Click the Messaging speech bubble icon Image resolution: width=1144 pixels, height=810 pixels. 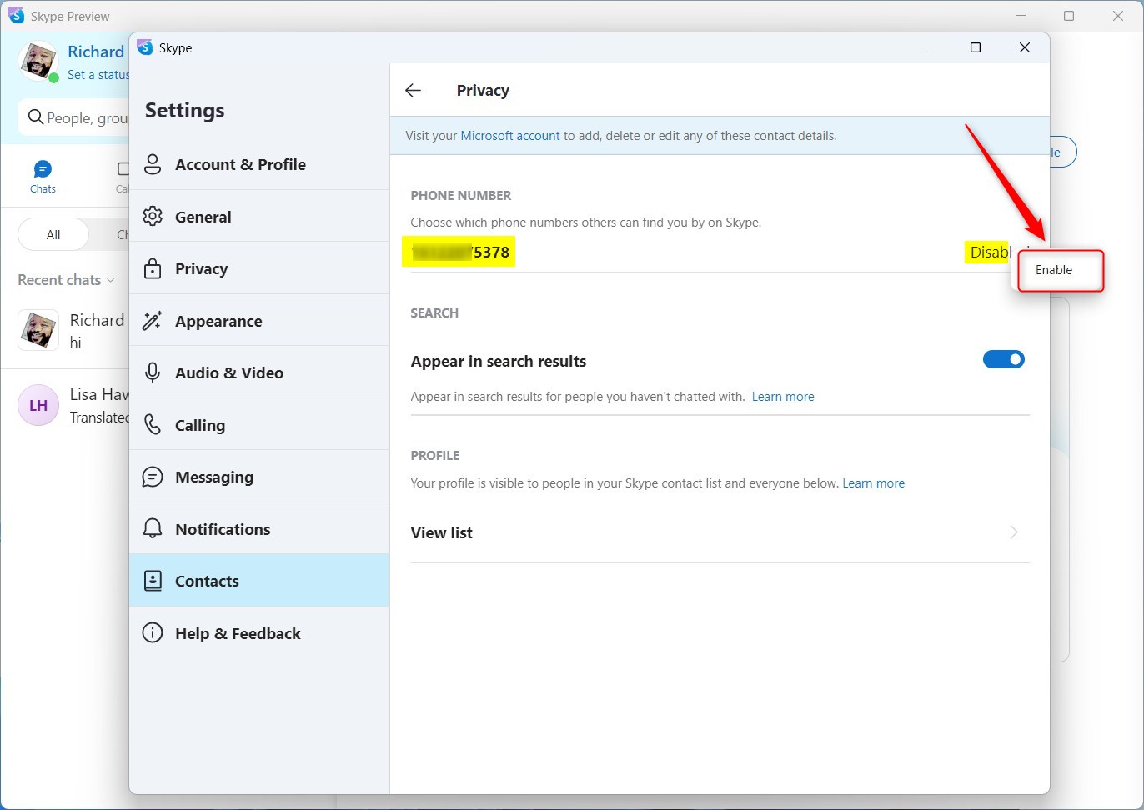pos(153,477)
